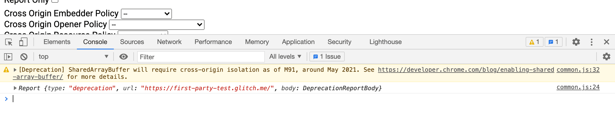Screen dimensions: 615x125
Task: Open the All levels log filter dropdown
Action: click(x=285, y=57)
